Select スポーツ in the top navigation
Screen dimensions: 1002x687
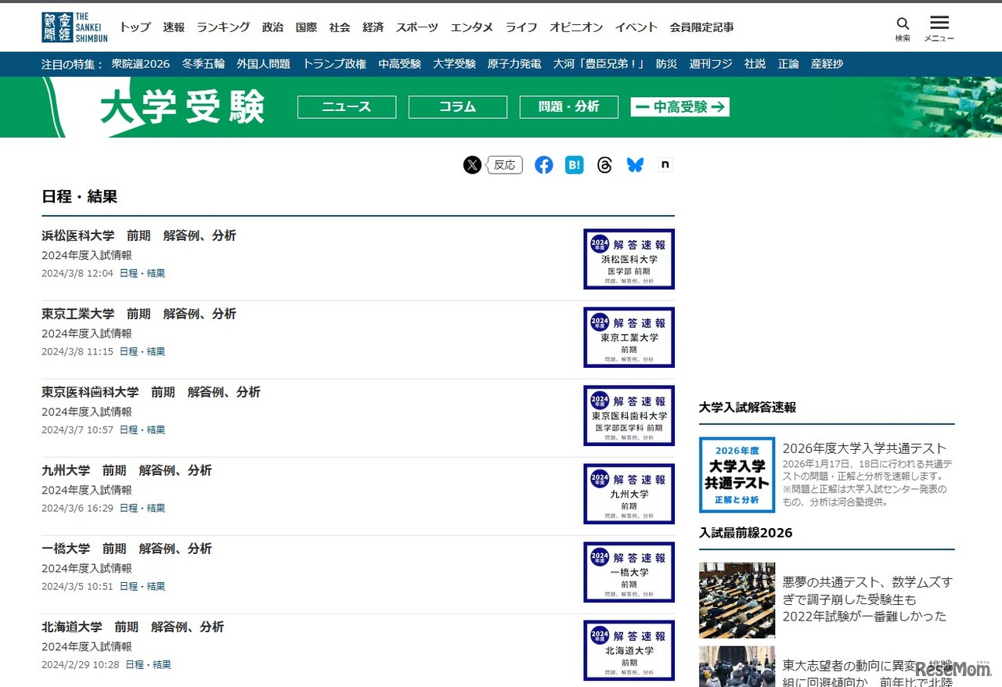tap(416, 27)
